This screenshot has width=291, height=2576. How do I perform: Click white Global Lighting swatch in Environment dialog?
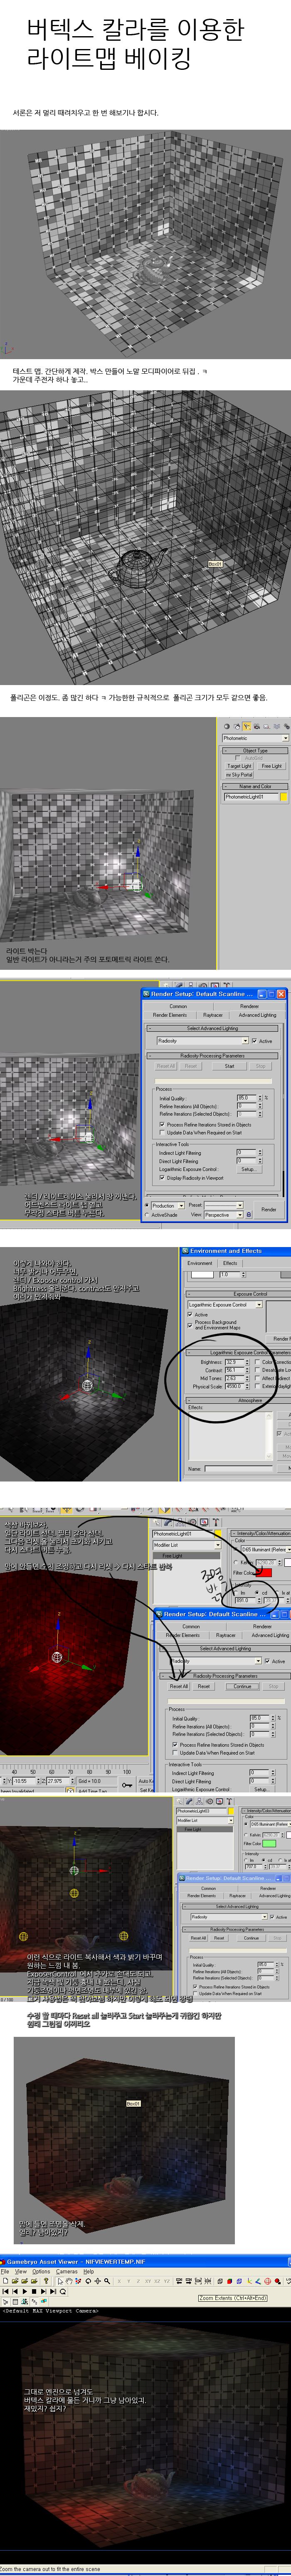pos(203,1274)
